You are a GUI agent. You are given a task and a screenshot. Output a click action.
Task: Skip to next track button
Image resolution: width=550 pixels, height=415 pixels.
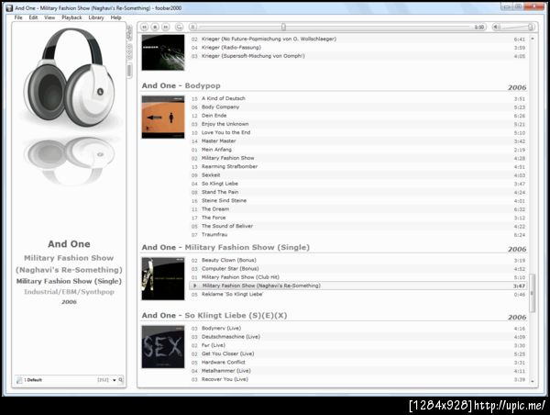click(166, 27)
